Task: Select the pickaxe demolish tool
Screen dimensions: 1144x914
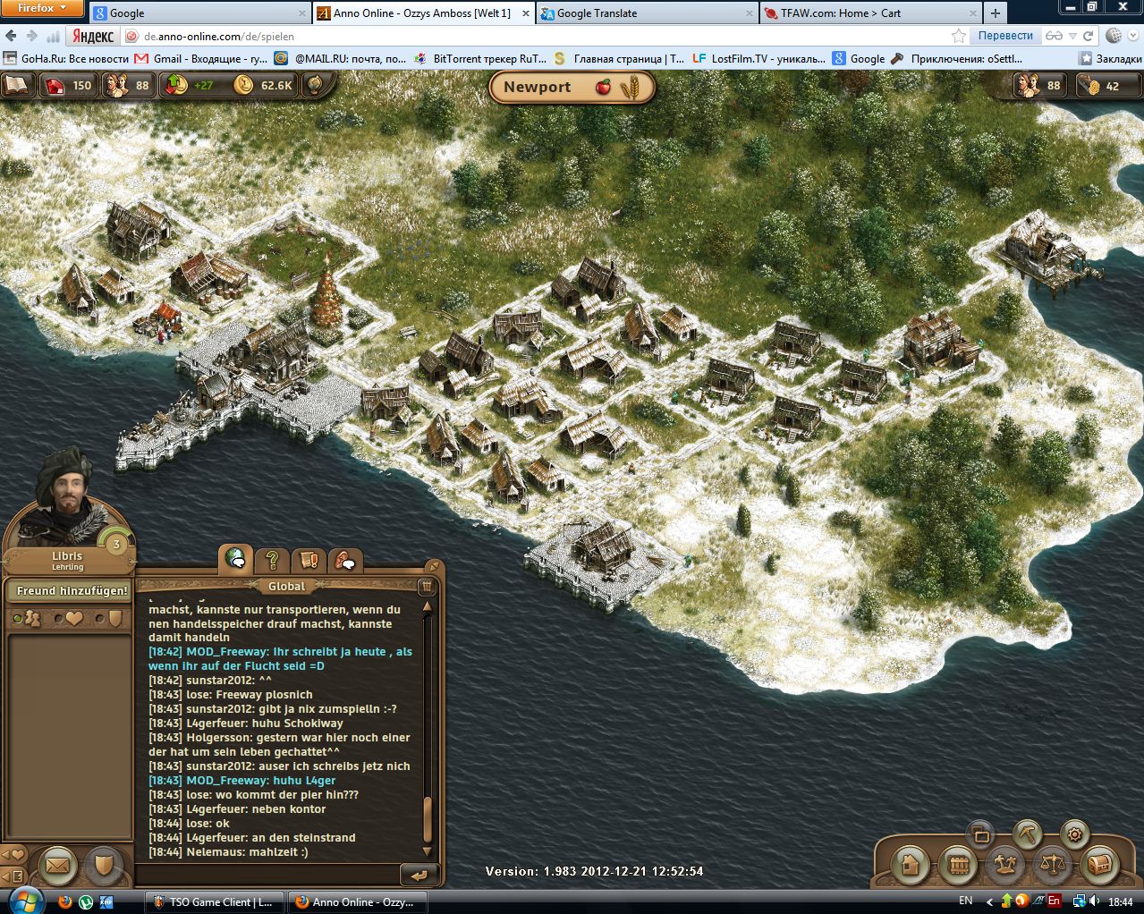Action: 1028,834
